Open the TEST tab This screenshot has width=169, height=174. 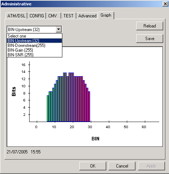(68, 16)
